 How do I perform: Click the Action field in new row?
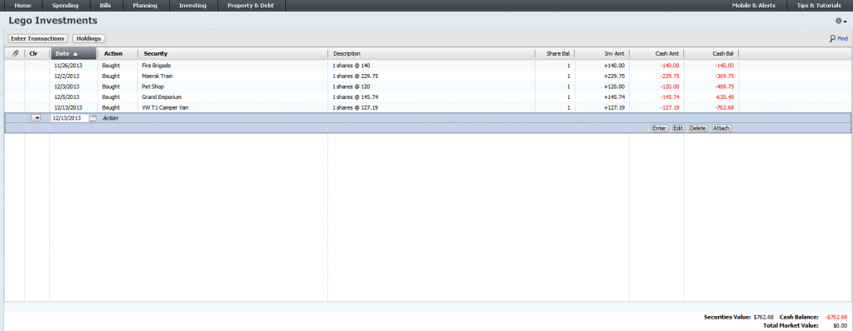(118, 118)
